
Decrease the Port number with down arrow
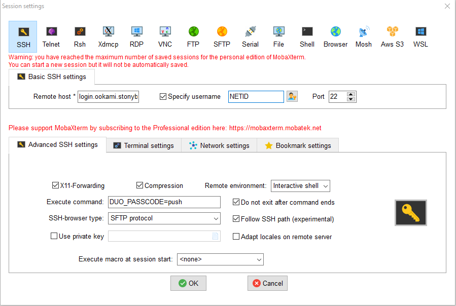click(x=351, y=99)
